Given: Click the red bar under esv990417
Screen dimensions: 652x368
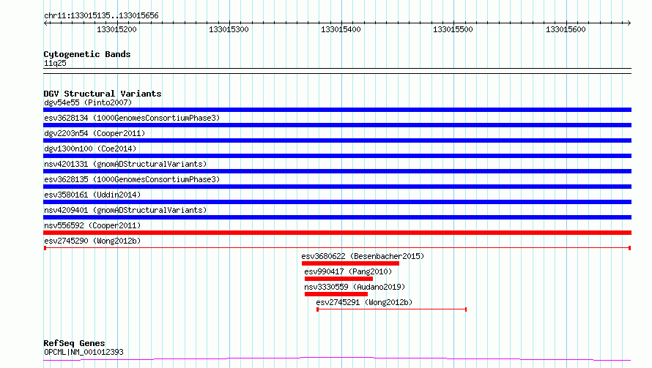Looking at the screenshot, I should pyautogui.click(x=339, y=279).
